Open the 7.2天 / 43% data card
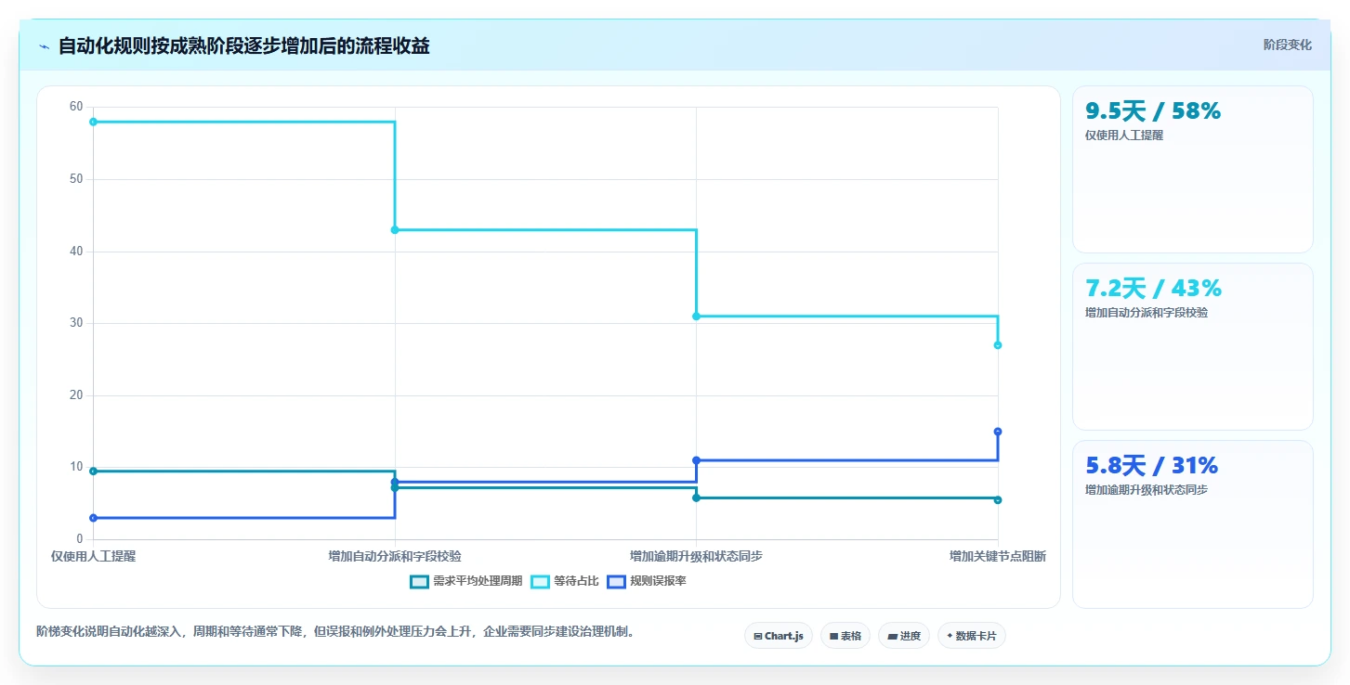 click(1193, 347)
